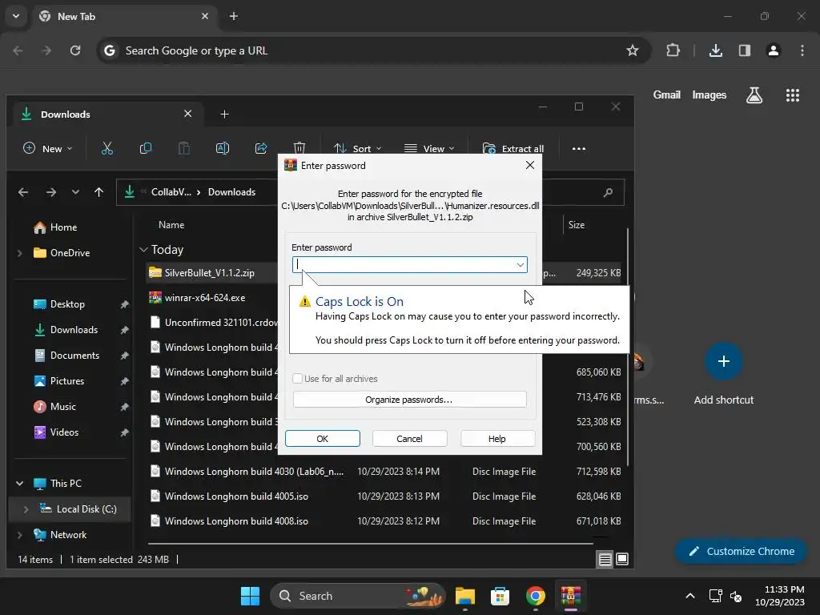Open the Gmail link
Screen dimensions: 820x615
click(667, 94)
